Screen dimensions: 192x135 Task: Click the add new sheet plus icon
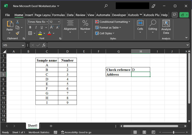tap(51, 126)
